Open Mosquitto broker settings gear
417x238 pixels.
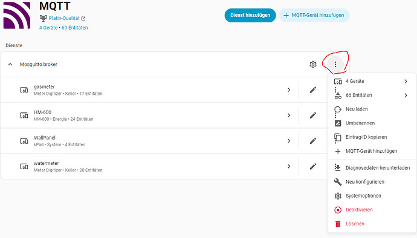pyautogui.click(x=313, y=65)
